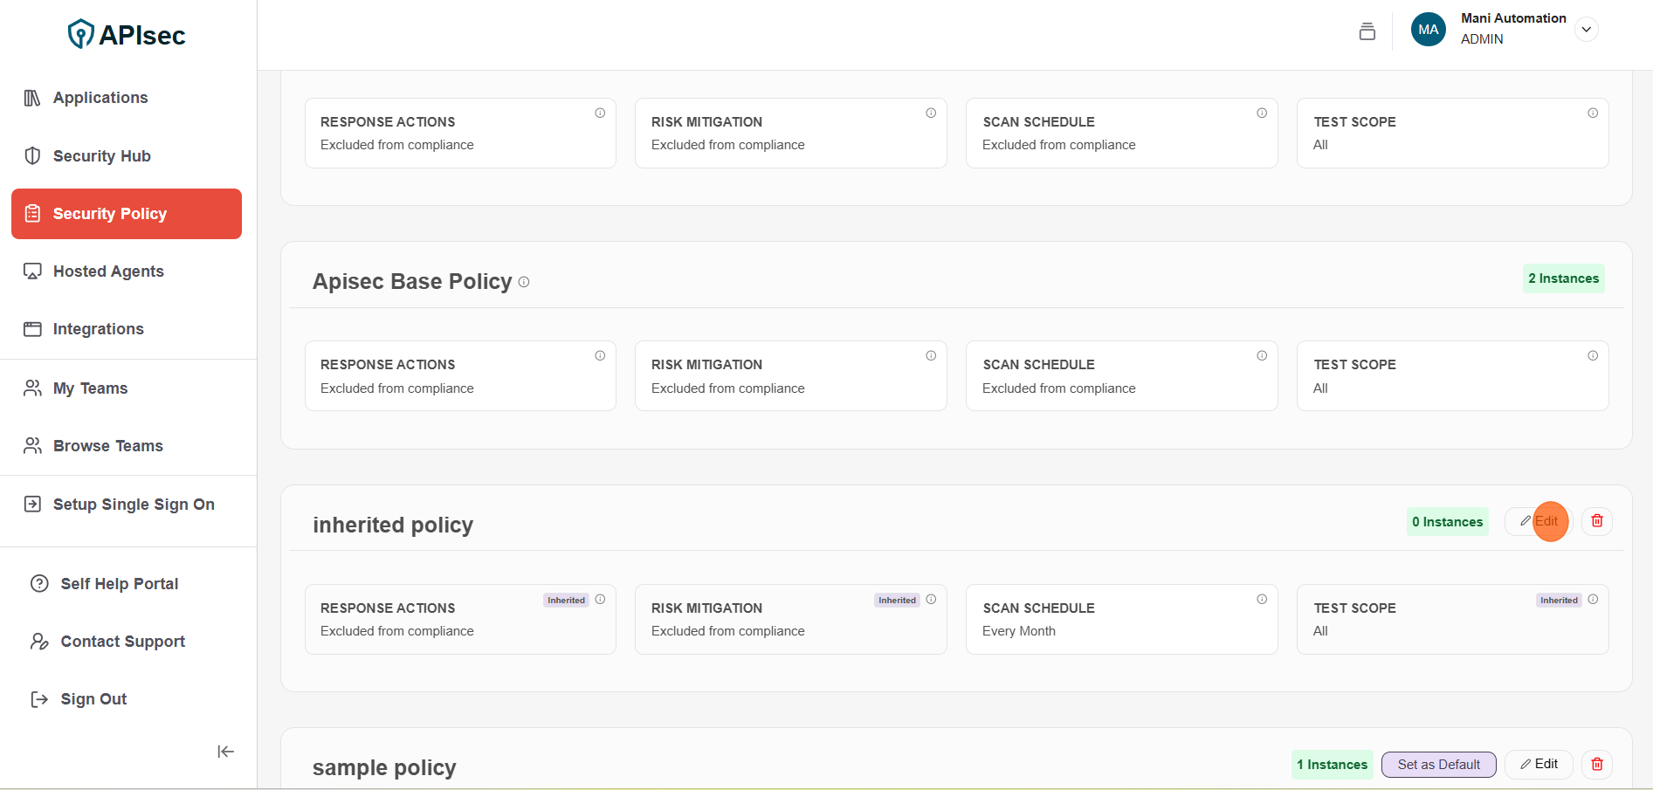Click info icon next to Apisec Base Policy
Viewport: 1653px width, 790px height.
coord(524,282)
